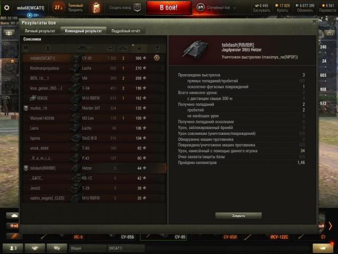Screen dimensions: 338x254
Task: Click the Закрыть button
Action: (x=238, y=215)
